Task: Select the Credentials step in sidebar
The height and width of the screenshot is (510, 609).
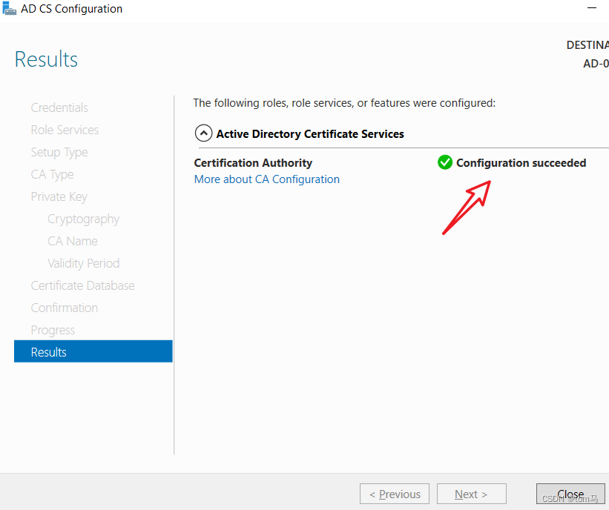Action: [59, 107]
